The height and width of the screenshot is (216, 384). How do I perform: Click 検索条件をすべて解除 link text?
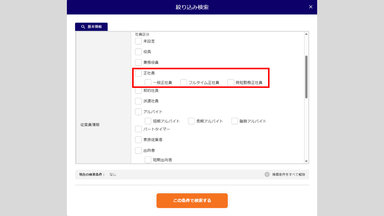click(288, 174)
